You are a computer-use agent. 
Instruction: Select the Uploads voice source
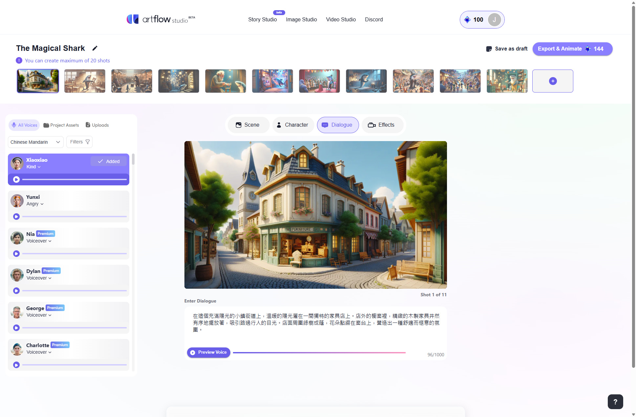pos(97,125)
